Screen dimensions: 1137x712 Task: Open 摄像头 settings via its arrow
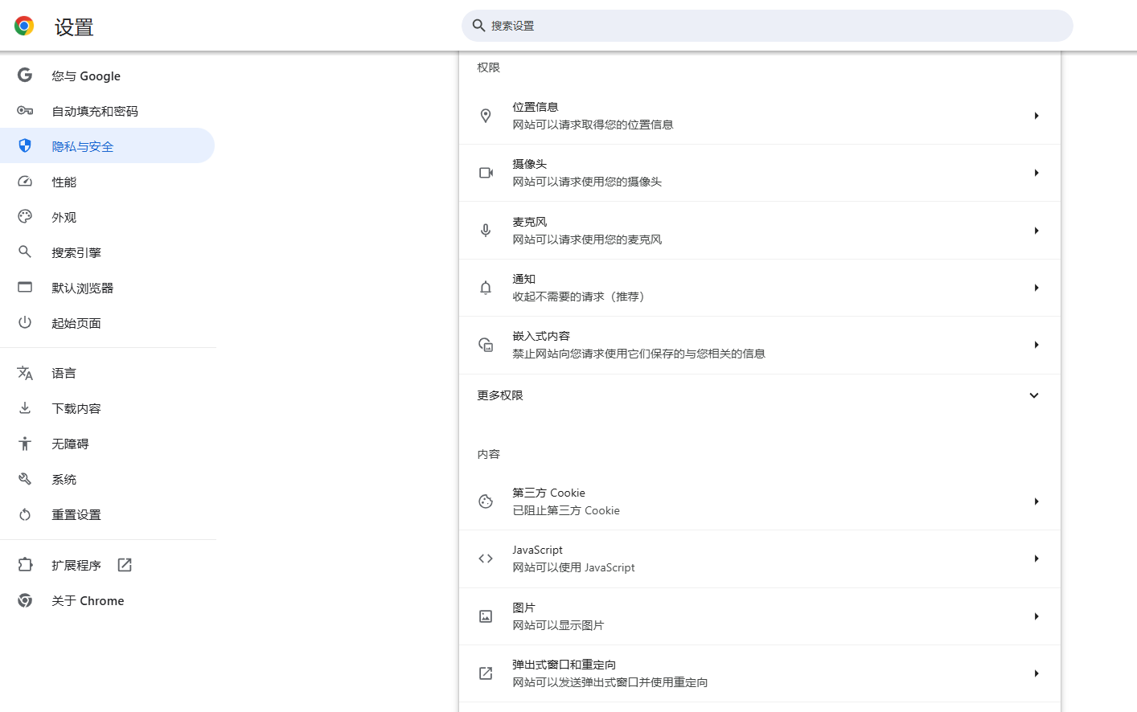coord(1036,173)
